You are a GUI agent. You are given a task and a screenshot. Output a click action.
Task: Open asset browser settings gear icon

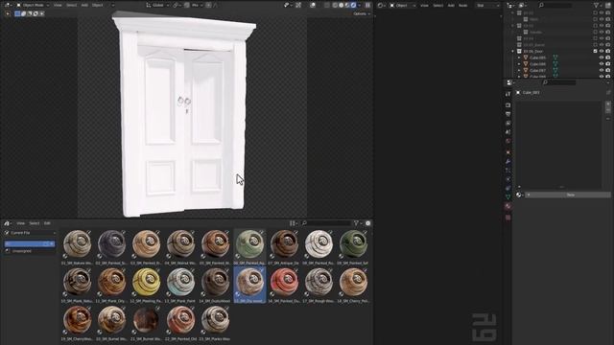[368, 223]
